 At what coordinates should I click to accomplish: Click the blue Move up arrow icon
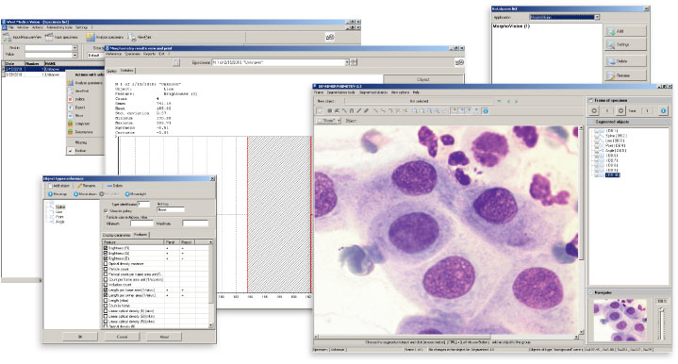point(50,194)
